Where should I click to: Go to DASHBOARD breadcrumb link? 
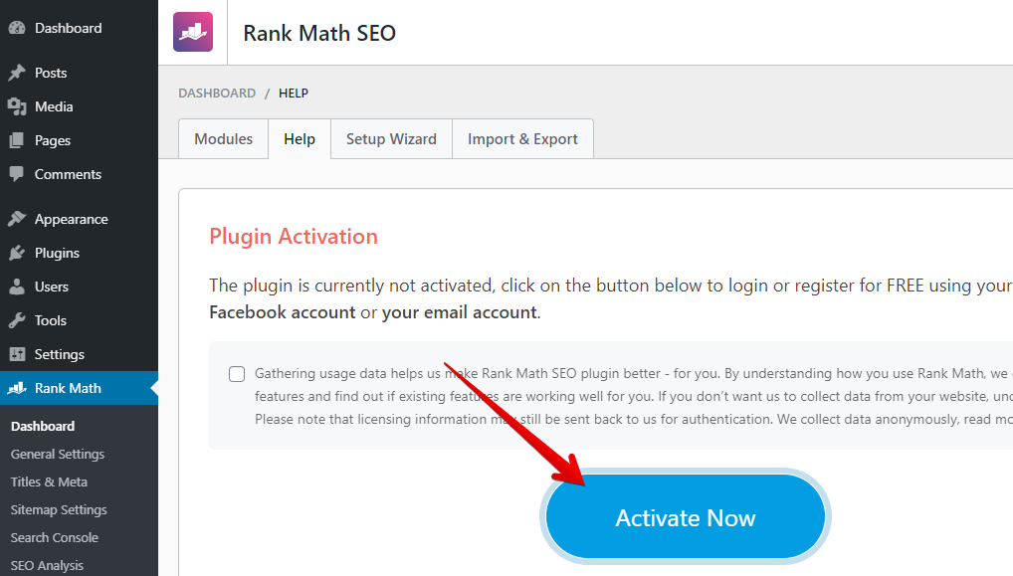pyautogui.click(x=217, y=93)
